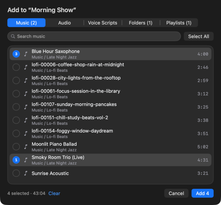Click the 3:51 duration value
The image size is (221, 205).
(203, 134)
